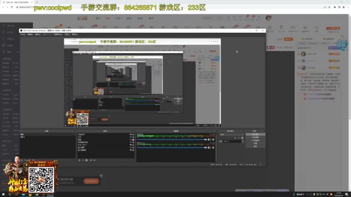Pop out the controls dock panel
The height and width of the screenshot is (197, 351).
click(265, 131)
